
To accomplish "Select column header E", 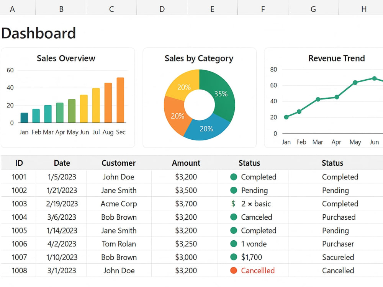I will tap(212, 9).
